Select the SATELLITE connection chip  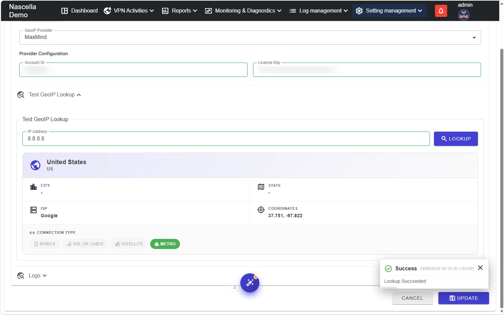coord(129,244)
